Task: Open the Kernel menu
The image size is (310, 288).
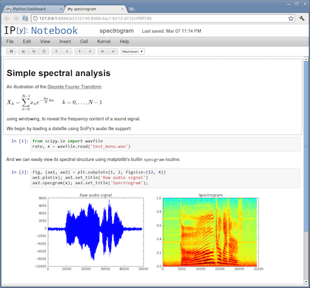Action: point(104,42)
